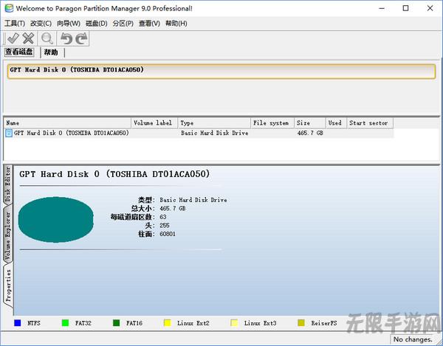Minimize the Paragon Partition Manager window
This screenshot has height=346, width=443.
[382, 8]
